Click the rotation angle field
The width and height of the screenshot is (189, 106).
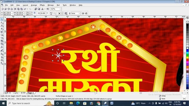[43, 13]
